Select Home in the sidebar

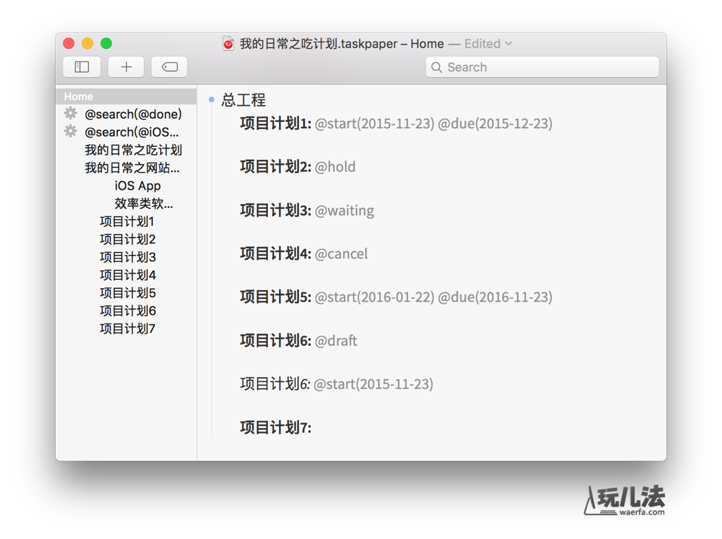pyautogui.click(x=79, y=96)
